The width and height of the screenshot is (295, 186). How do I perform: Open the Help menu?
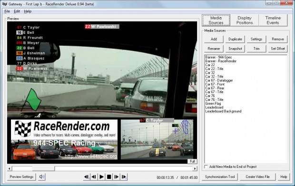(28, 11)
